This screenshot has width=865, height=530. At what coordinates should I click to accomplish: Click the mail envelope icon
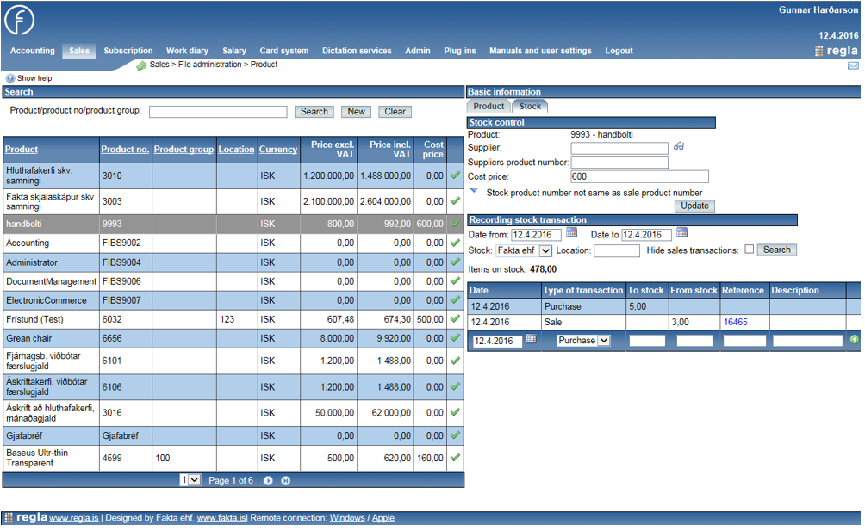point(853,65)
